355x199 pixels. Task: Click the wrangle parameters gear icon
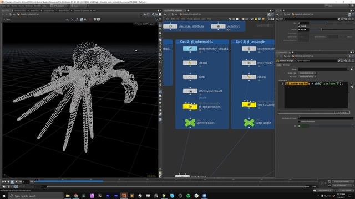[339, 61]
